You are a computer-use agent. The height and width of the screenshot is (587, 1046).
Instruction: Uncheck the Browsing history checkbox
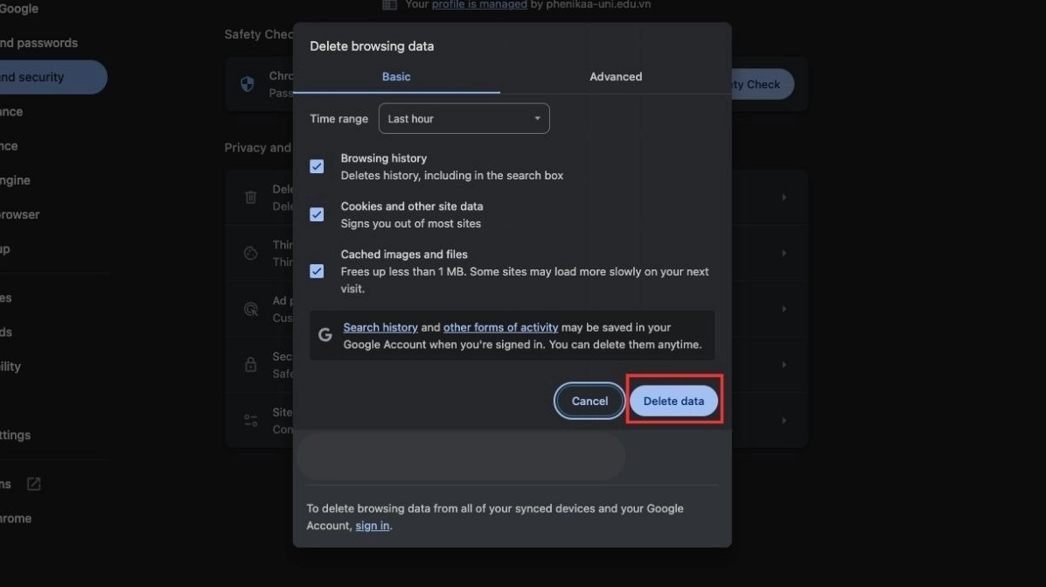tap(316, 165)
